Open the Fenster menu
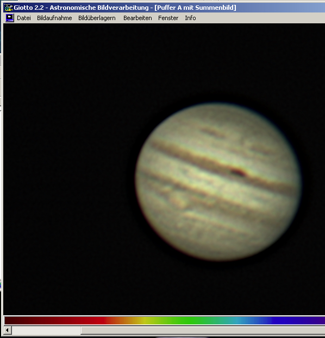 (x=168, y=18)
